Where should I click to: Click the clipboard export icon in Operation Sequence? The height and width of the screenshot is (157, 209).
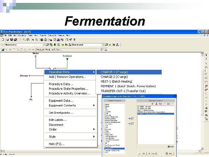[x=171, y=147]
